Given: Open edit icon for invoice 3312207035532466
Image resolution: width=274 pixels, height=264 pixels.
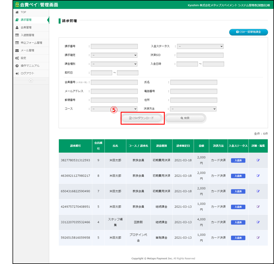Looking at the screenshot, I should [x=258, y=222].
